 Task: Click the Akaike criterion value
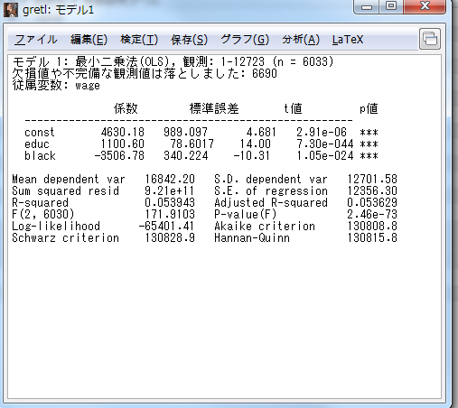372,226
